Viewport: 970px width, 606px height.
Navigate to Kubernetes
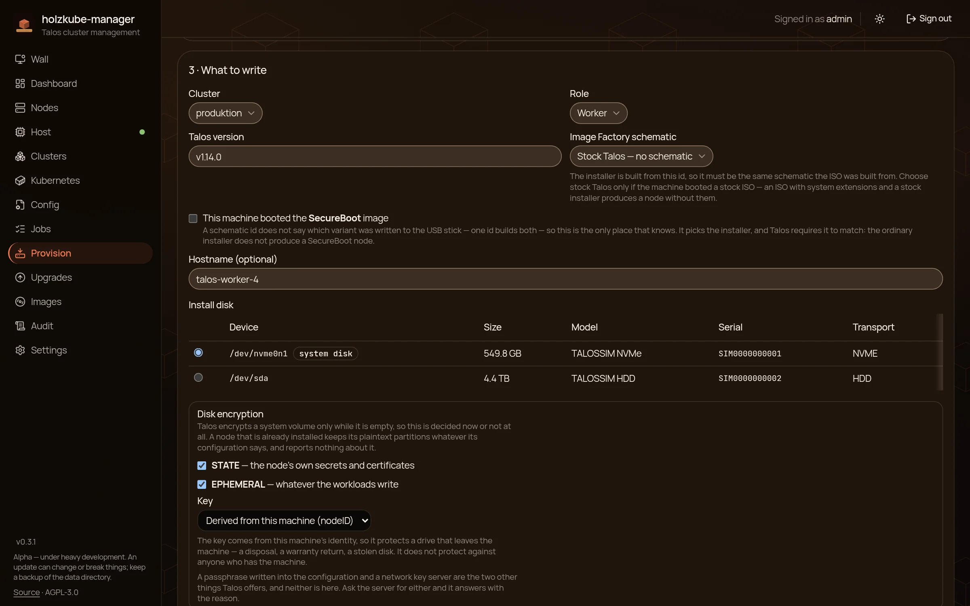point(80,181)
